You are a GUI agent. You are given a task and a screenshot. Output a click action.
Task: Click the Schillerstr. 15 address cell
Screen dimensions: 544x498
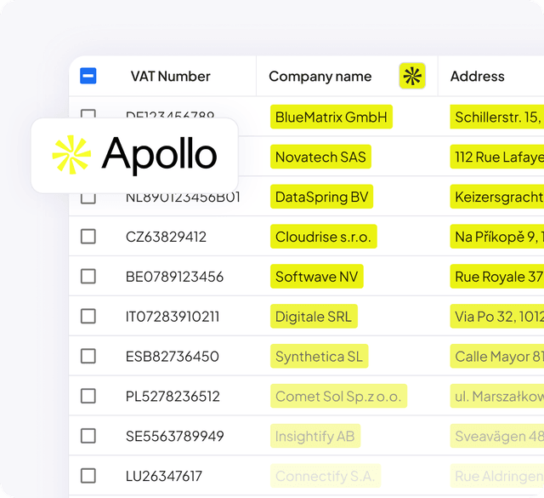496,117
